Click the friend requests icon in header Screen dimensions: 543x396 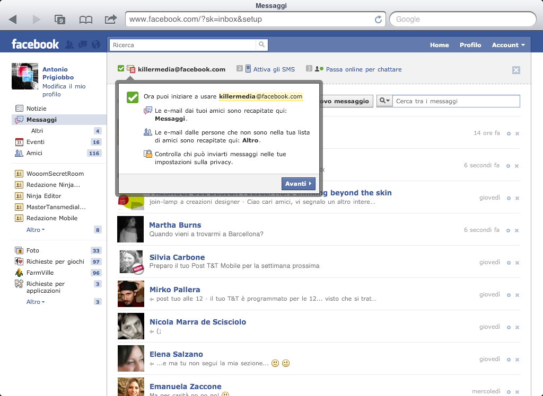click(69, 45)
